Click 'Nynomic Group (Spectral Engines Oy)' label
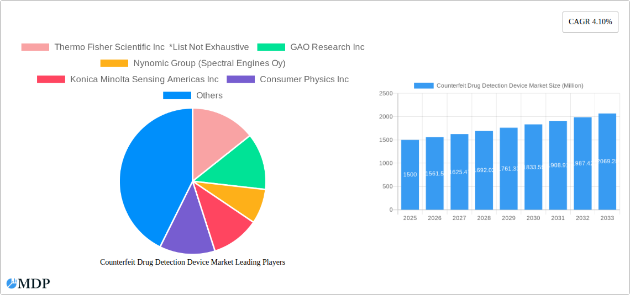Viewport: 630px width, 295px height. pyautogui.click(x=209, y=63)
